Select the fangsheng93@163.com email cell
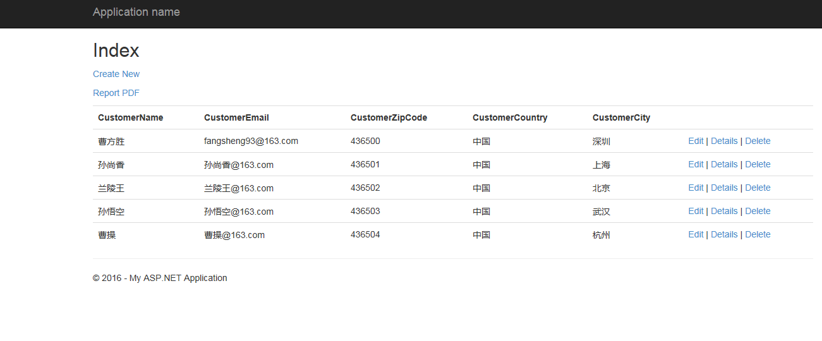The image size is (822, 341). coord(251,141)
